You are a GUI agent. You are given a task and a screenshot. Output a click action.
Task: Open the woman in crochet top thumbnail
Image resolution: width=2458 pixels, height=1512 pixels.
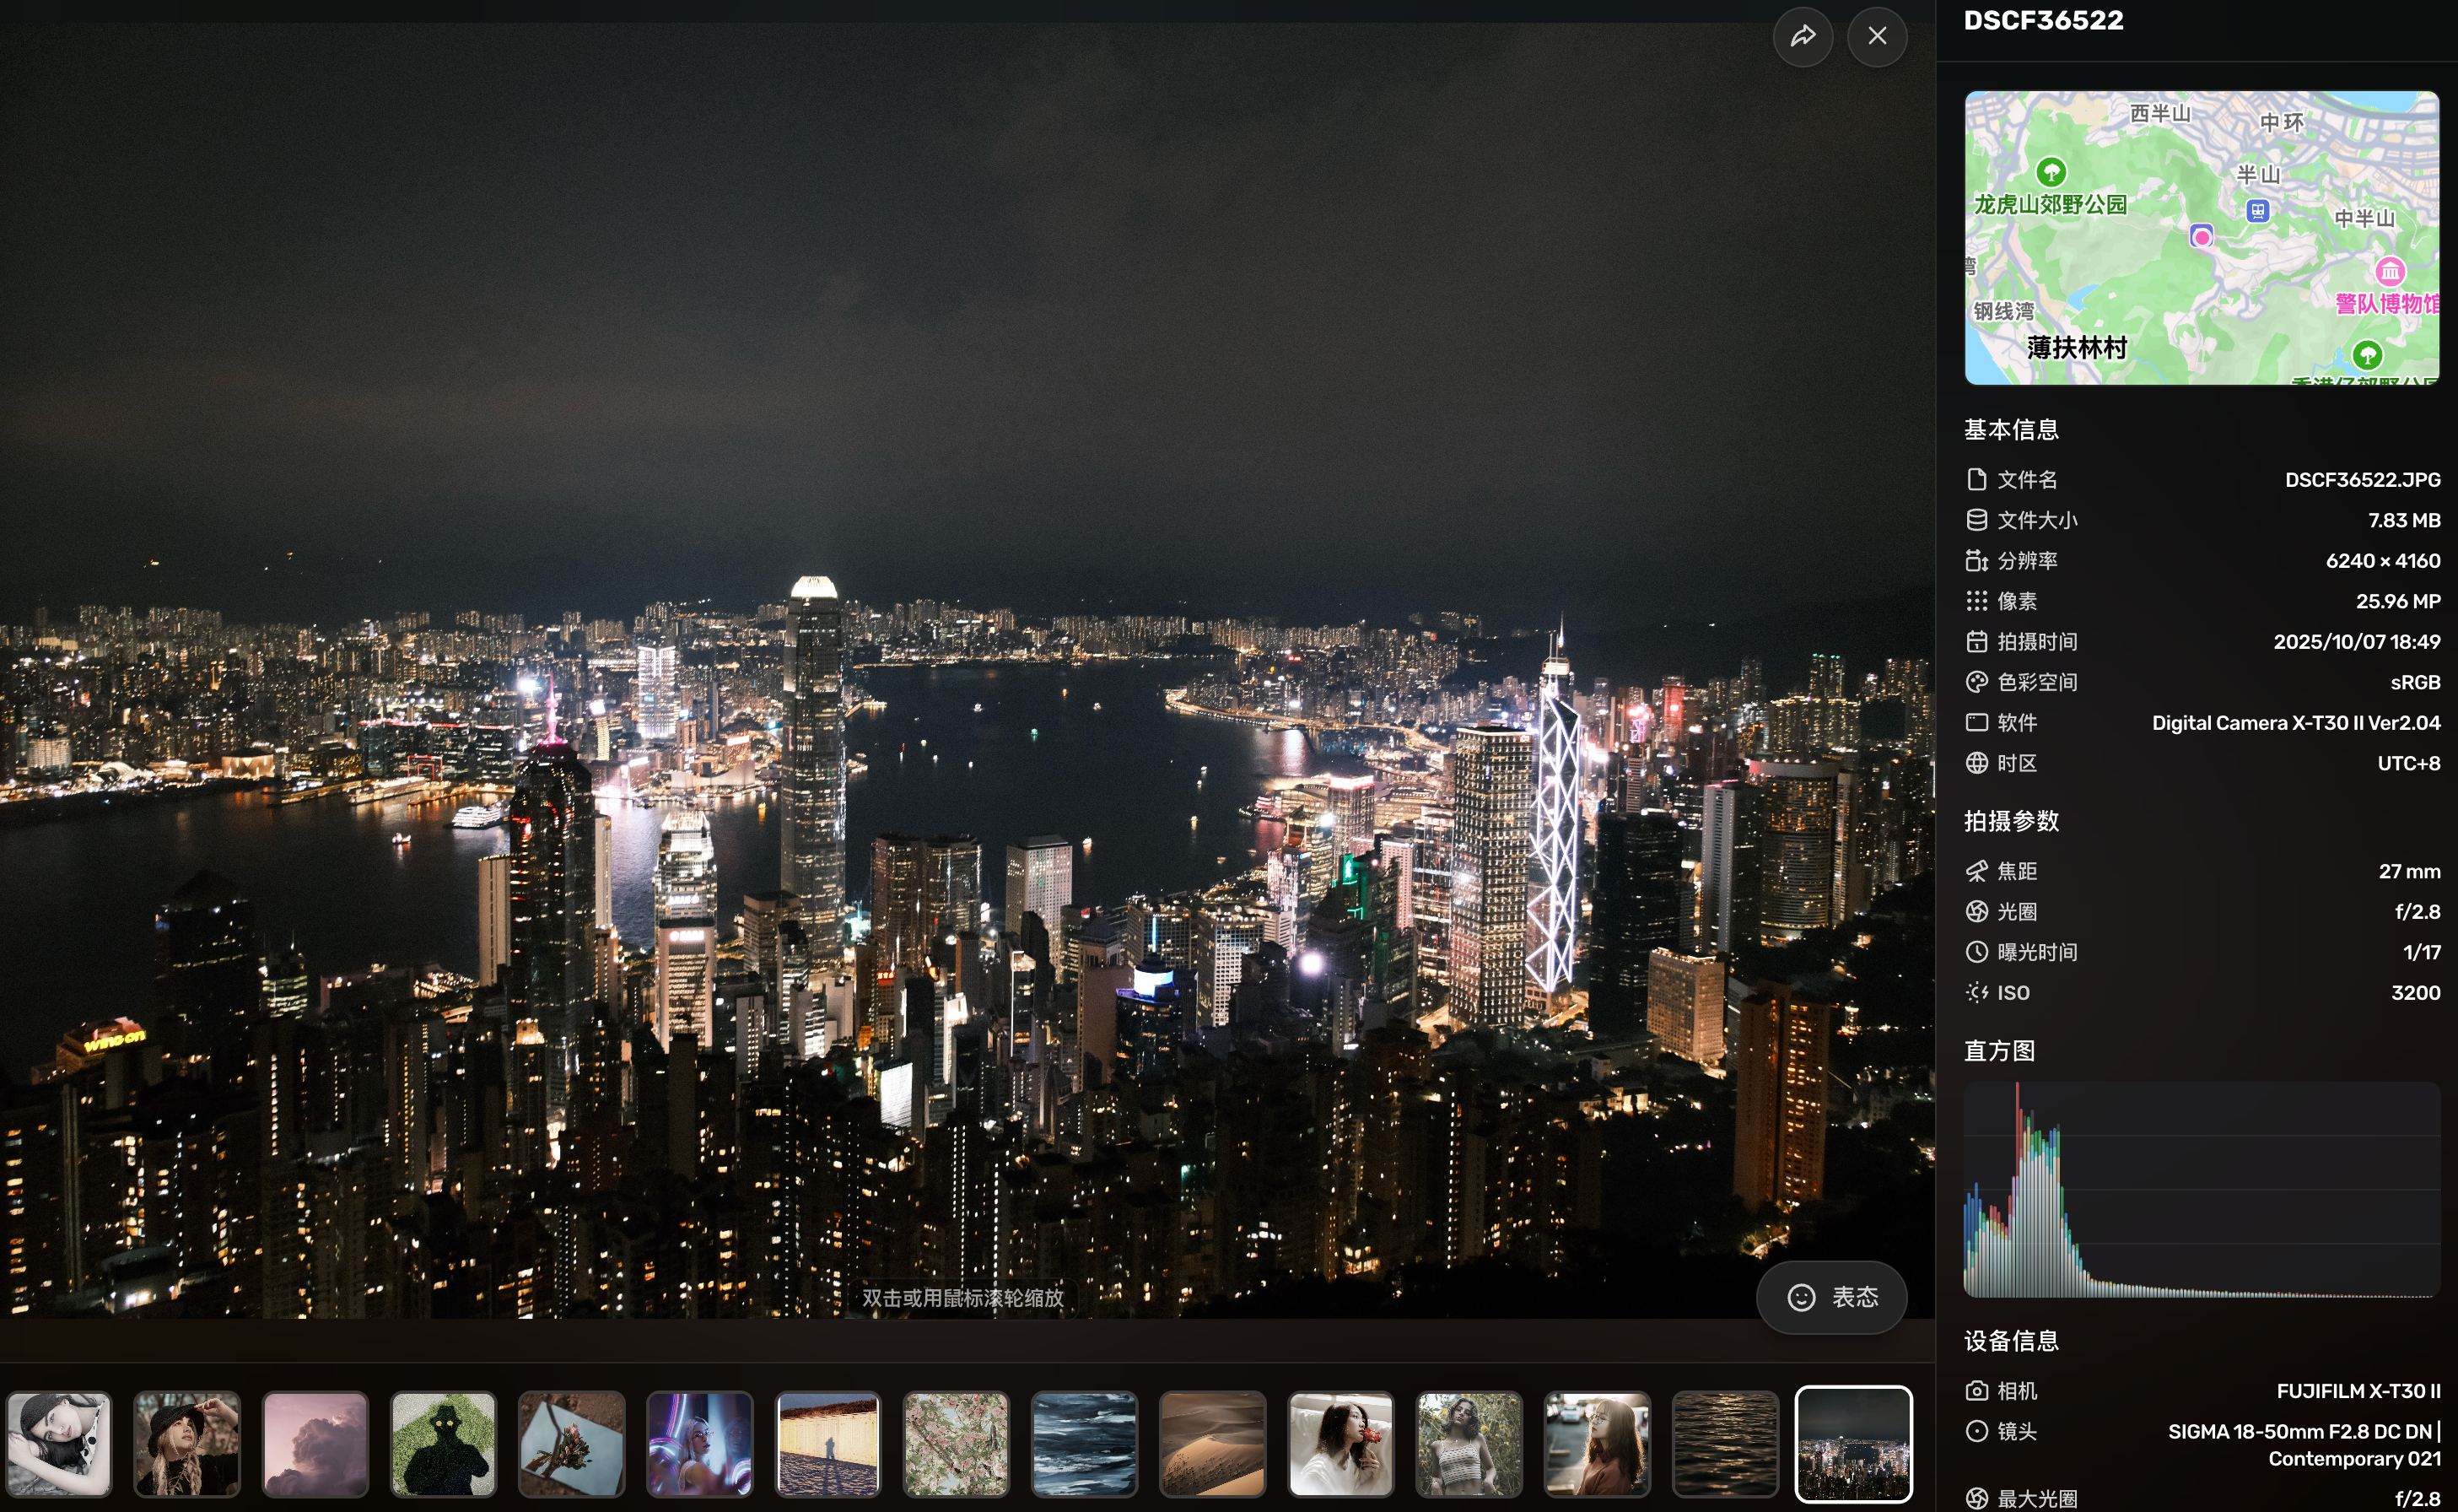tap(1469, 1445)
